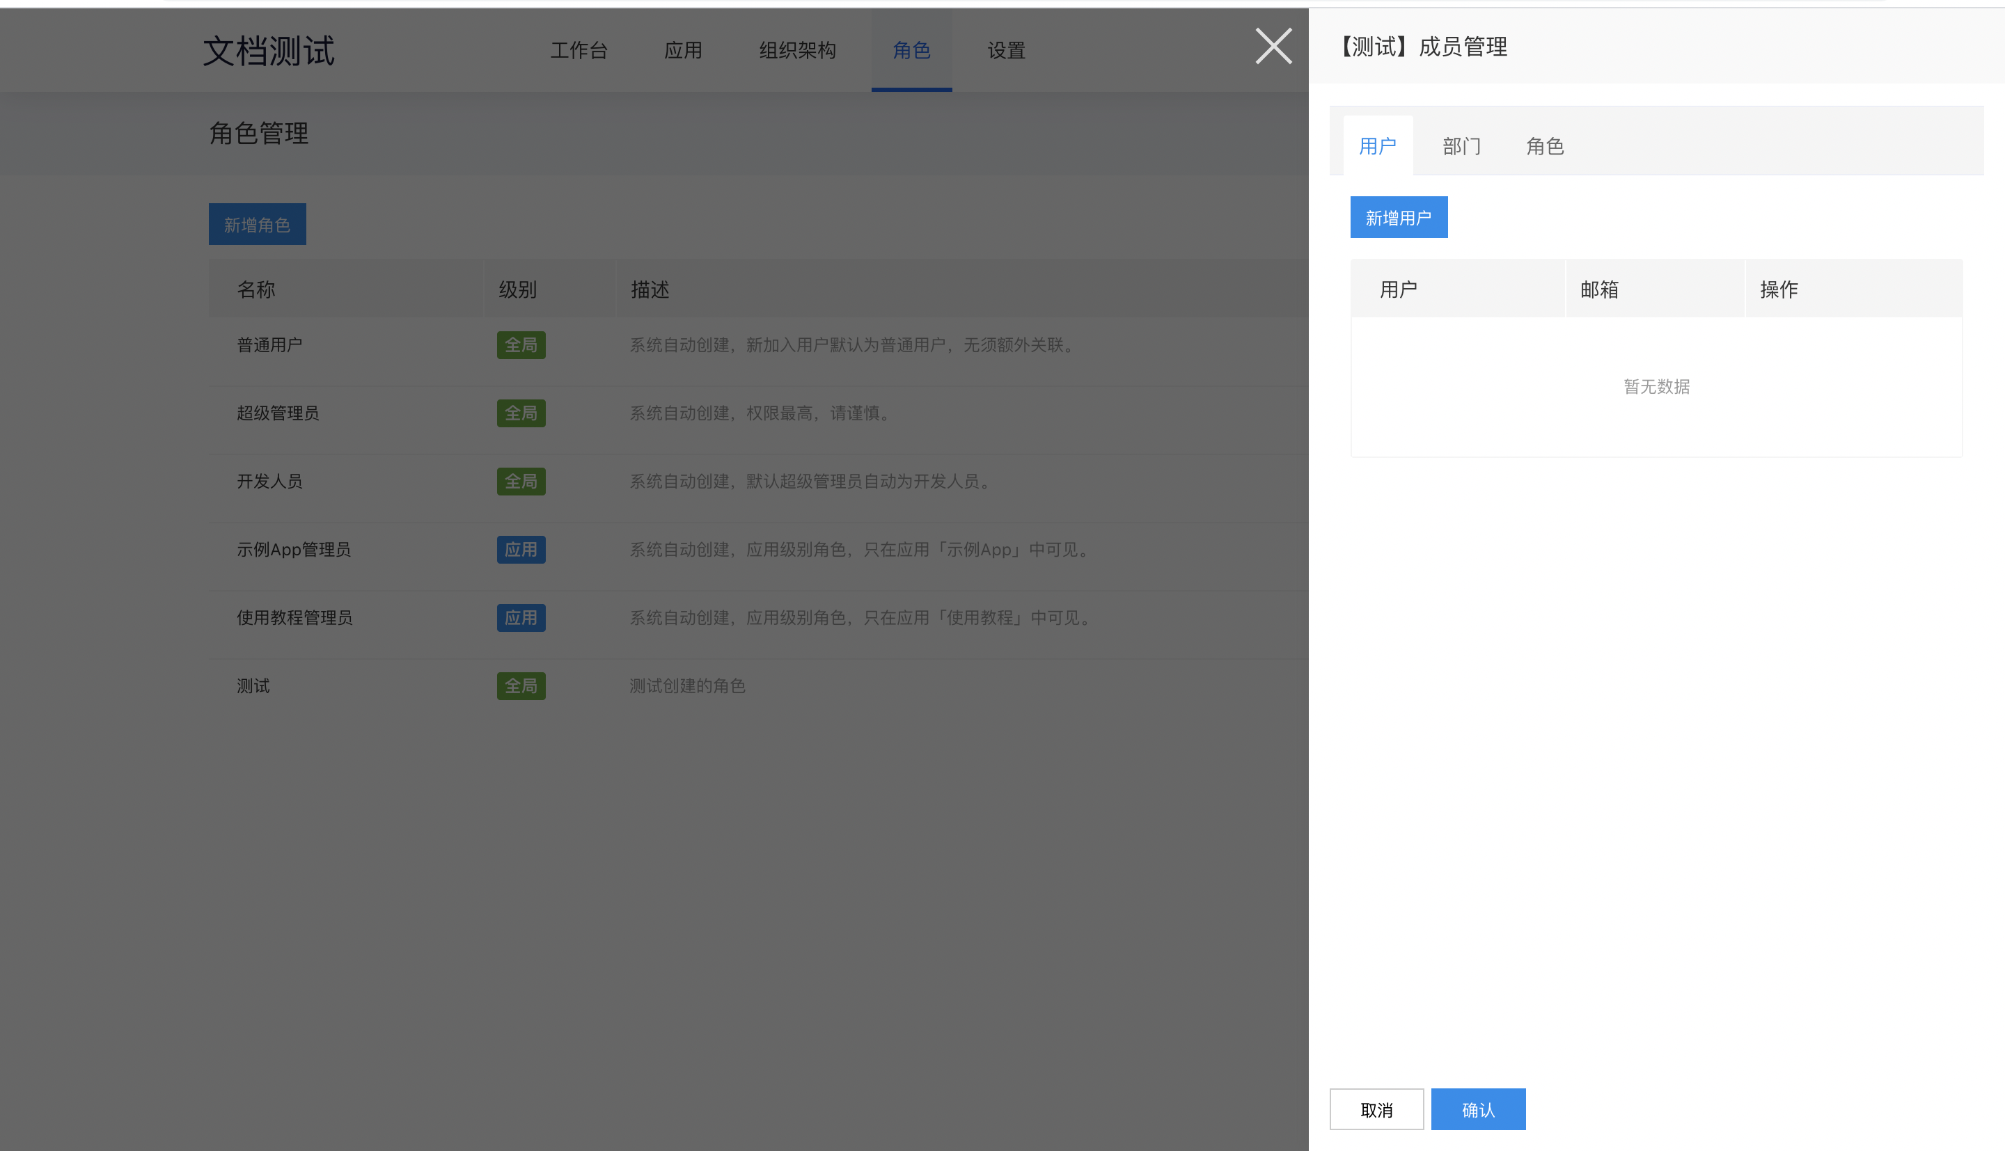
Task: Select the 超级管理员 role row
Action: [758, 413]
